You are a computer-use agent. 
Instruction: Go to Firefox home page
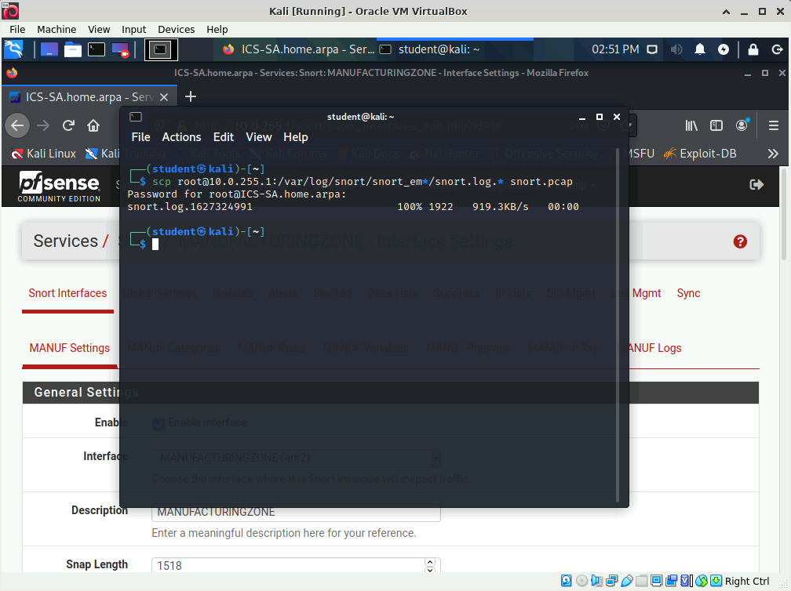(x=93, y=125)
